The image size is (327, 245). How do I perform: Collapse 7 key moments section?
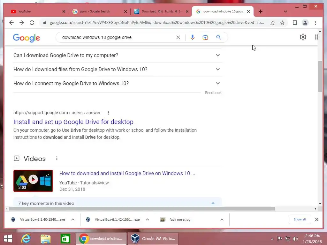(x=213, y=203)
